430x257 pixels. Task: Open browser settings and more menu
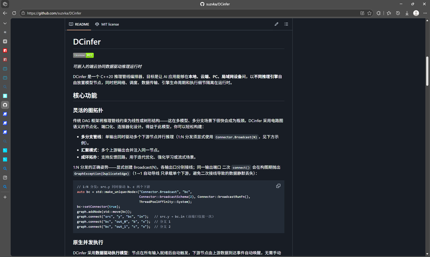point(425,13)
